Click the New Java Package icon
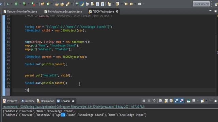Screen dimensions: 218x122 coord(43,4)
